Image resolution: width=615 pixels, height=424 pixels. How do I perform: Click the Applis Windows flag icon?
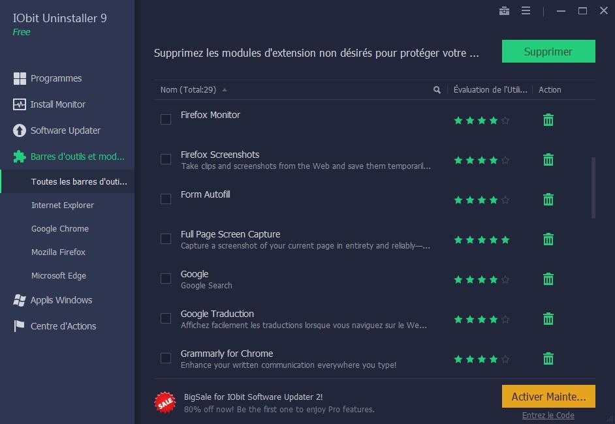(x=20, y=300)
